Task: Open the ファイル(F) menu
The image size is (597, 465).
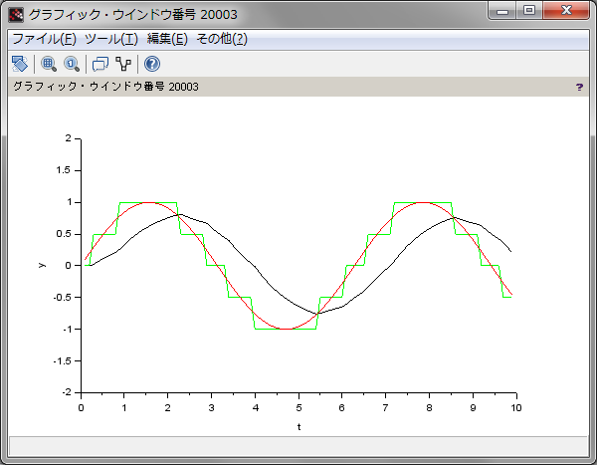Action: coord(44,39)
